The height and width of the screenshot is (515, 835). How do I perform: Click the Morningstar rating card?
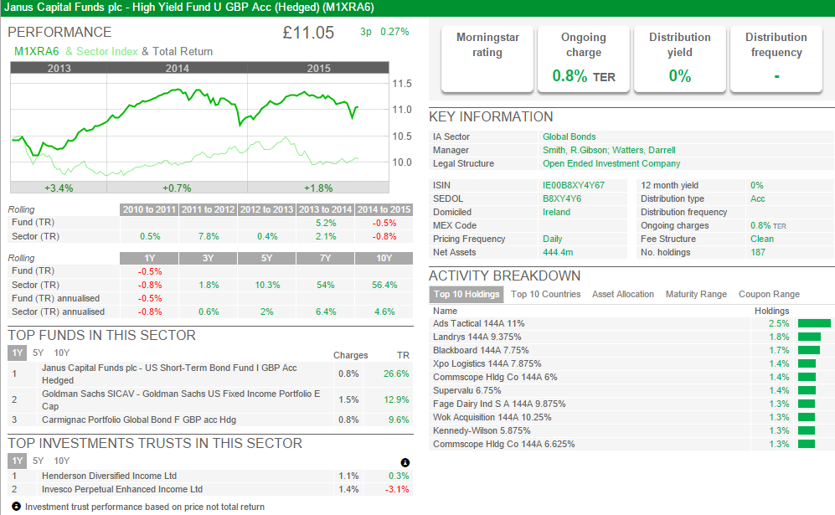click(487, 59)
